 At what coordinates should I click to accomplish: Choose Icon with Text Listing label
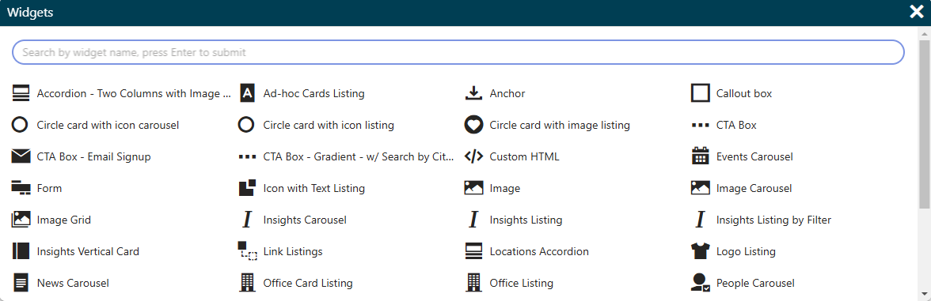(x=314, y=188)
